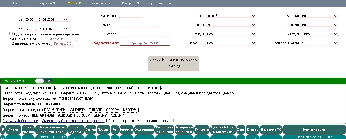Screen dimensions: 346x139
Task: Focus the Часы исключения input
Action: point(57,39)
